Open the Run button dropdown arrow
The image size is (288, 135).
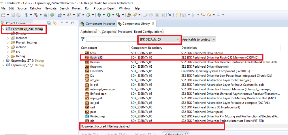pos(113,15)
